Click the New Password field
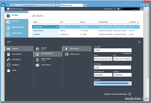151x103 pixels. point(103,75)
